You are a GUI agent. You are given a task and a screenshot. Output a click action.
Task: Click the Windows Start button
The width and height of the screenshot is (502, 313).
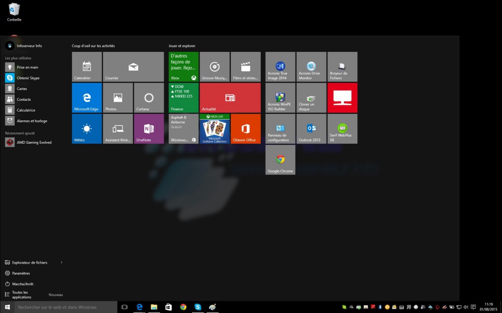(7, 307)
